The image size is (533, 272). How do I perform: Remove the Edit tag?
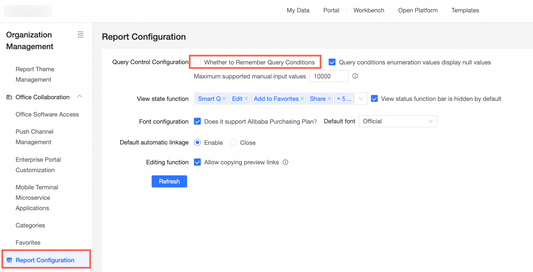246,99
